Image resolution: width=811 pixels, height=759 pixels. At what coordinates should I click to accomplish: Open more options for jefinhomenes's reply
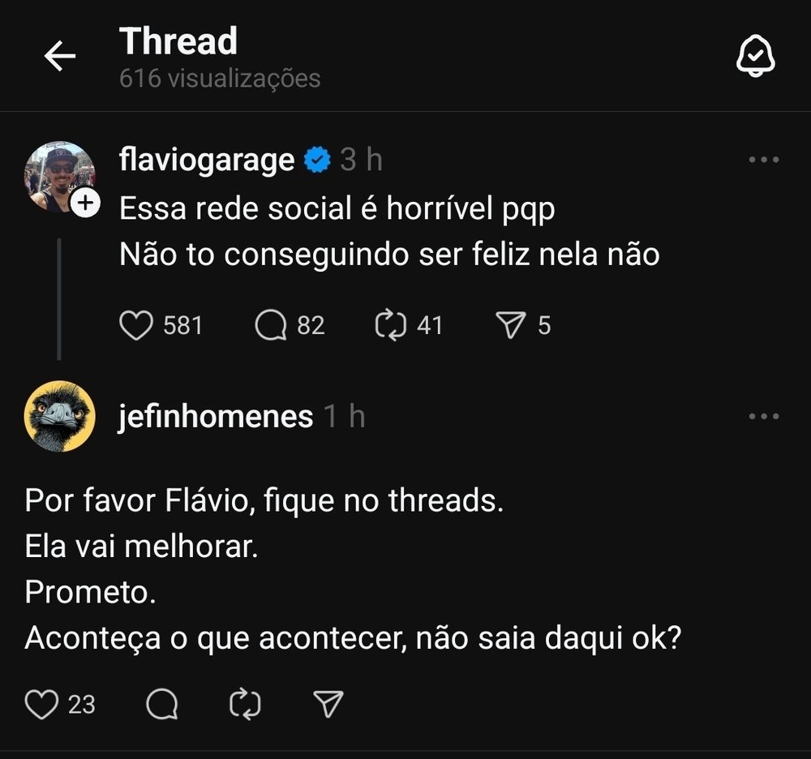pos(764,416)
